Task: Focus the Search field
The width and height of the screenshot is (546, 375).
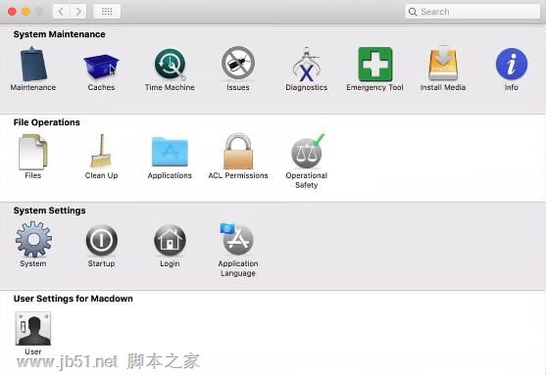Action: coord(472,12)
